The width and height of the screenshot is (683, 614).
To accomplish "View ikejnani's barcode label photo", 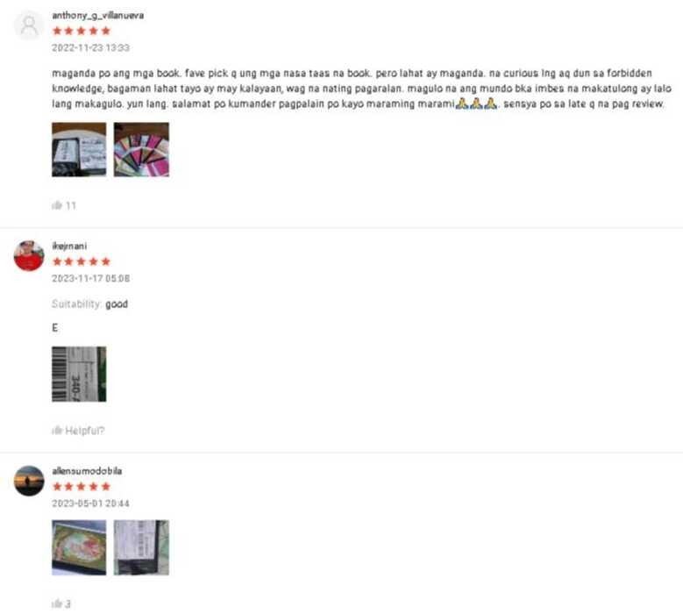I will (x=79, y=374).
